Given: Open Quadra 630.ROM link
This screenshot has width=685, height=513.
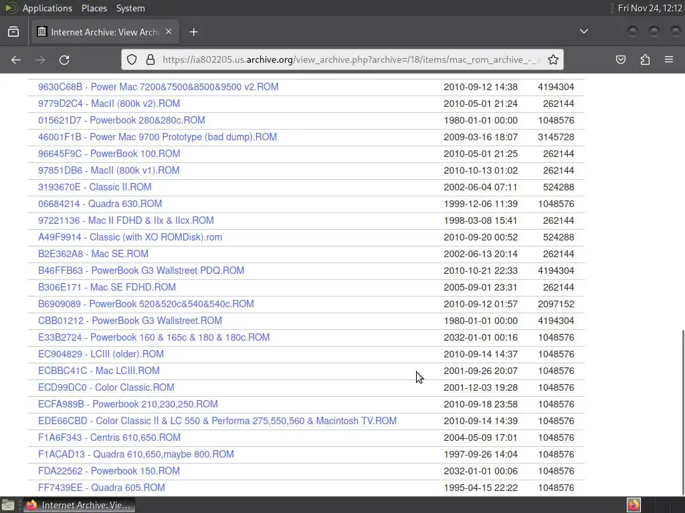Looking at the screenshot, I should [x=100, y=204].
